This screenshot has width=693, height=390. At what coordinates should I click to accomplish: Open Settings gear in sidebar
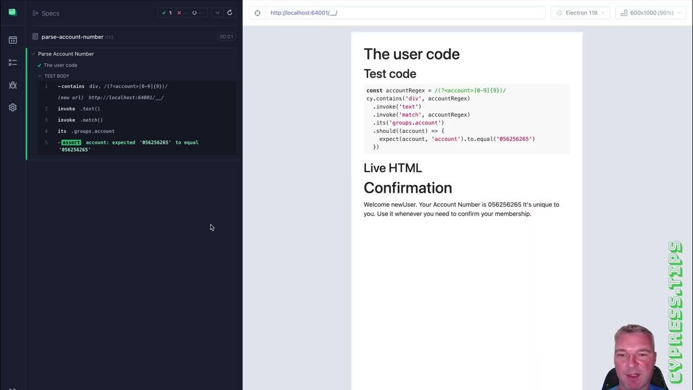tap(12, 108)
